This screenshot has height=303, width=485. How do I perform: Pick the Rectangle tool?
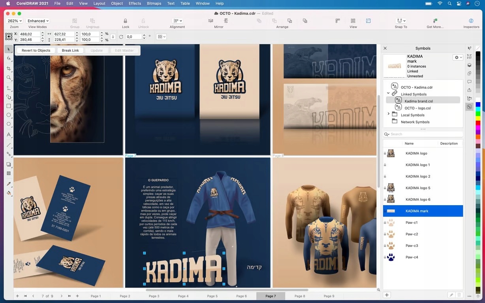[x=9, y=106]
